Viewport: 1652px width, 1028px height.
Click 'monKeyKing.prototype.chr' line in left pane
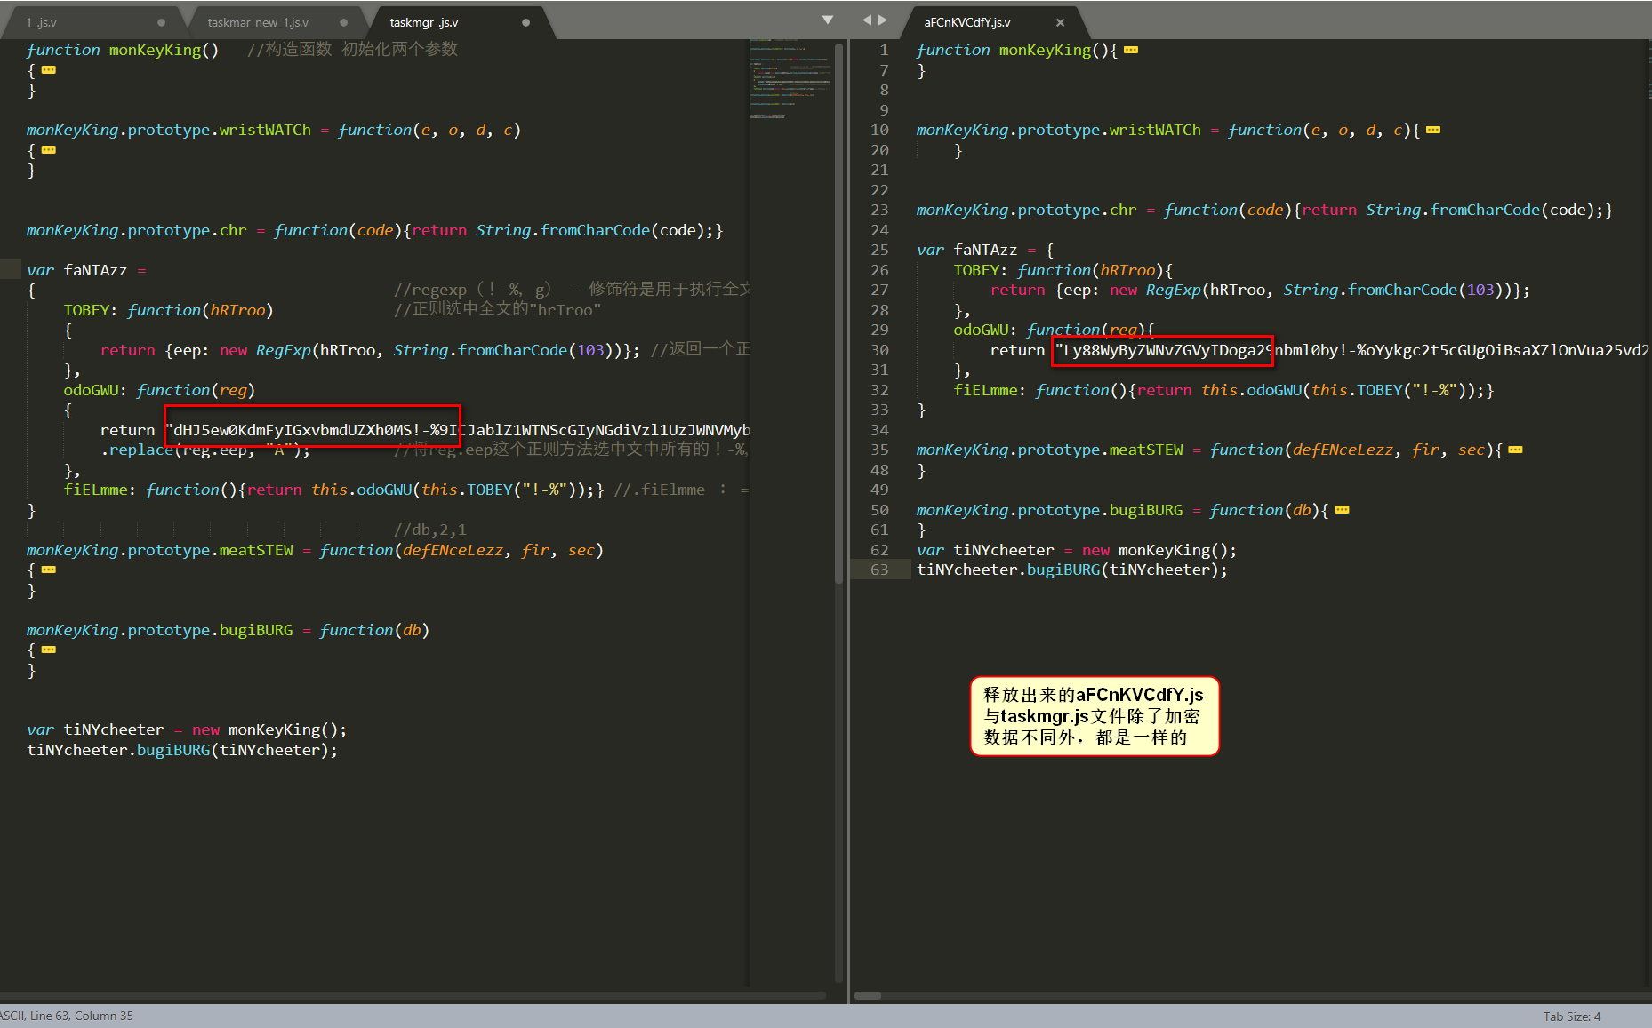[374, 230]
